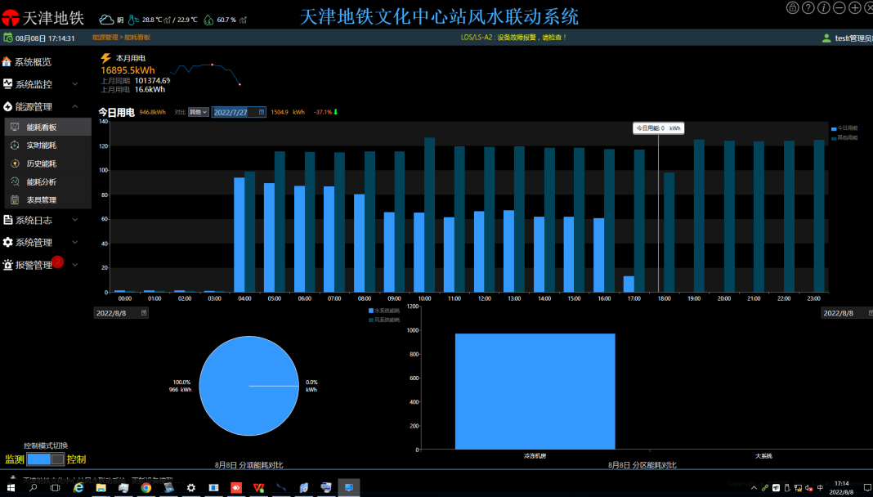The image size is (873, 497).
Task: Click the lock icon in top bar
Action: (x=793, y=7)
